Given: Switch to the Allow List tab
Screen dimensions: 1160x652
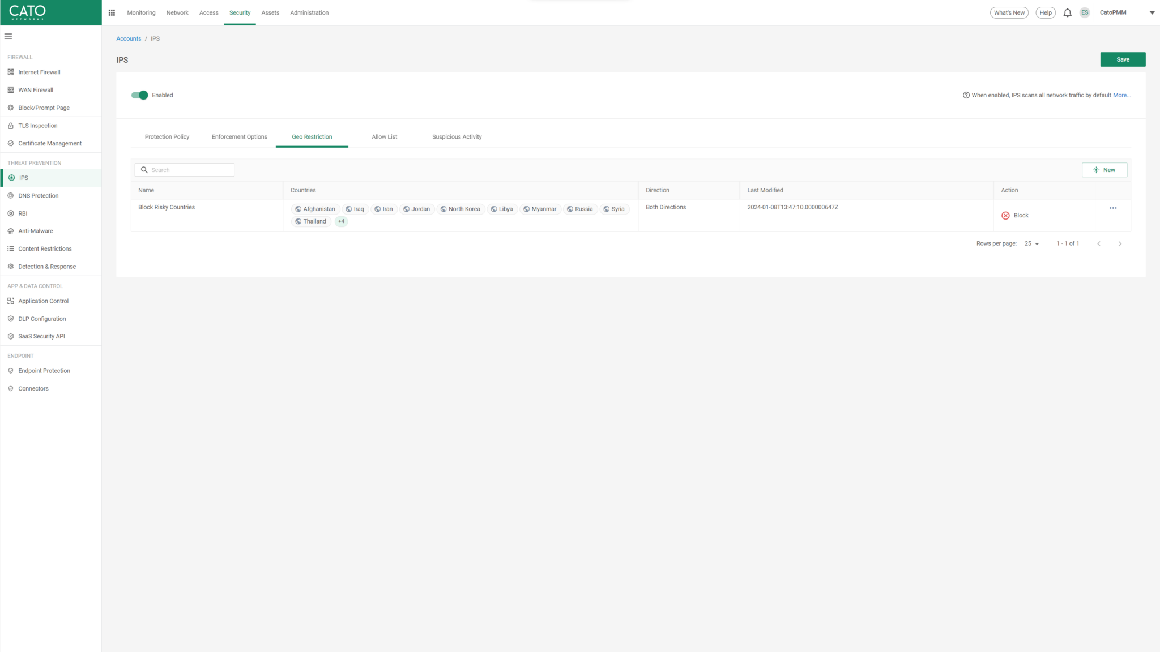Looking at the screenshot, I should (384, 137).
